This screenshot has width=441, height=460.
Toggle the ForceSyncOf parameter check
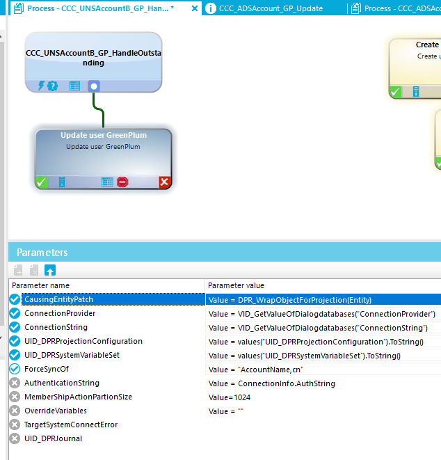pos(15,369)
